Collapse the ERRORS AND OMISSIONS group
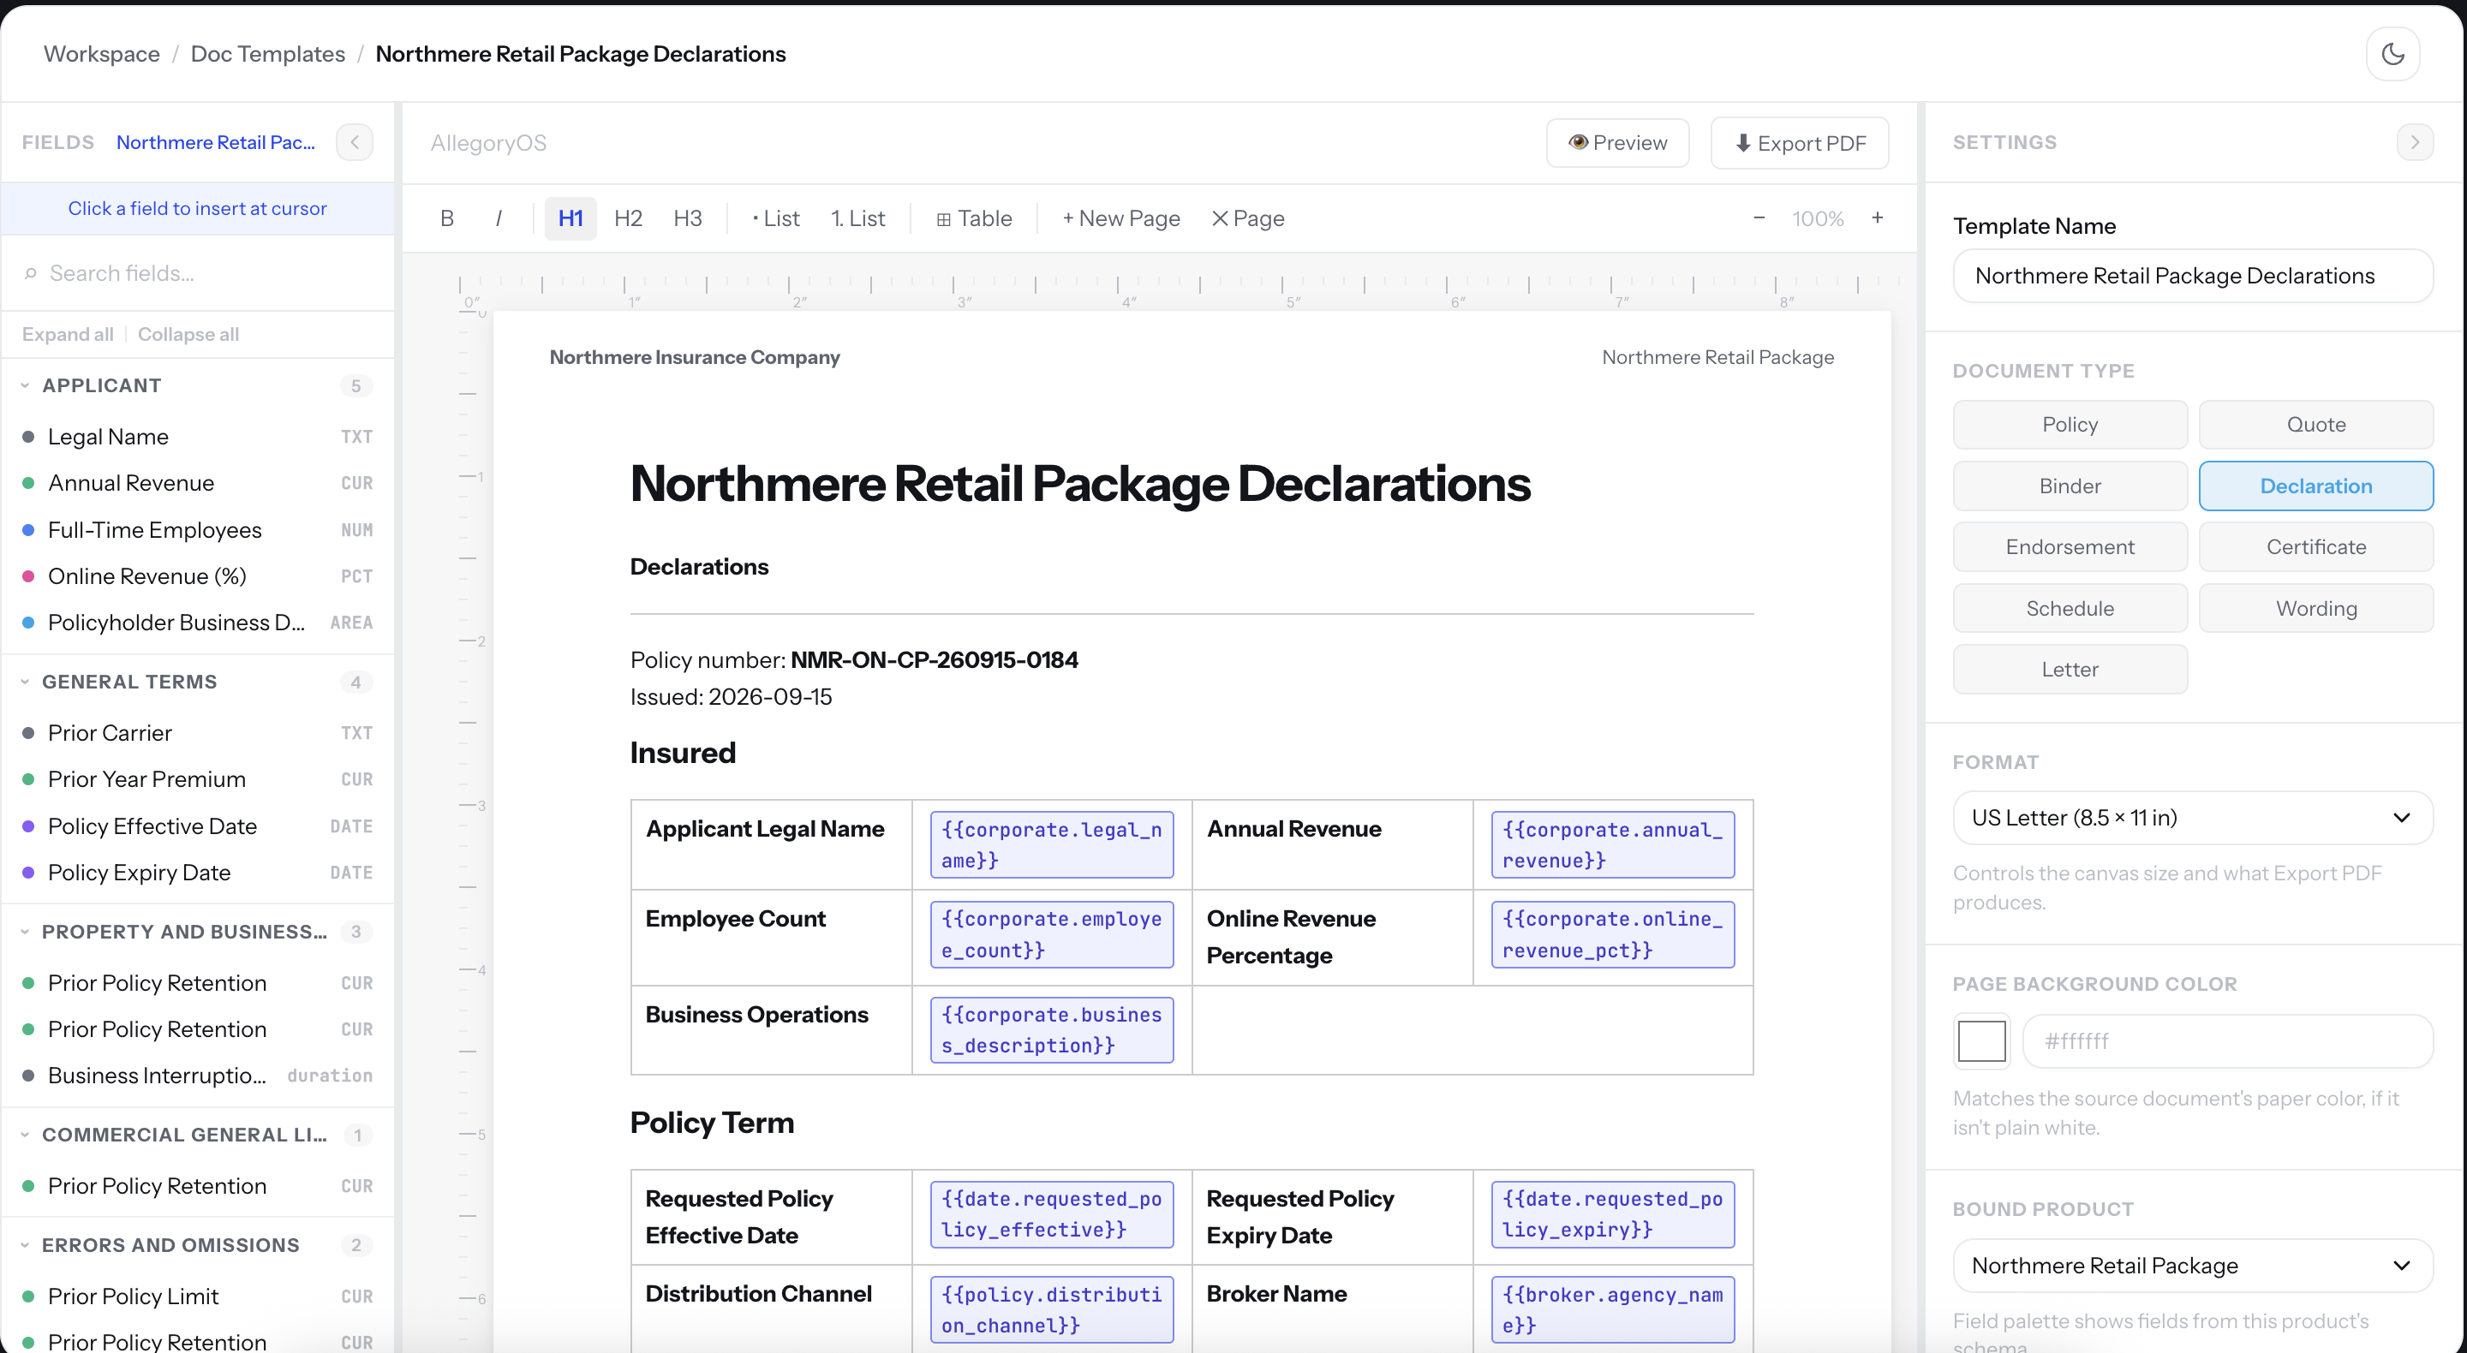Viewport: 2467px width, 1353px height. click(x=197, y=1245)
